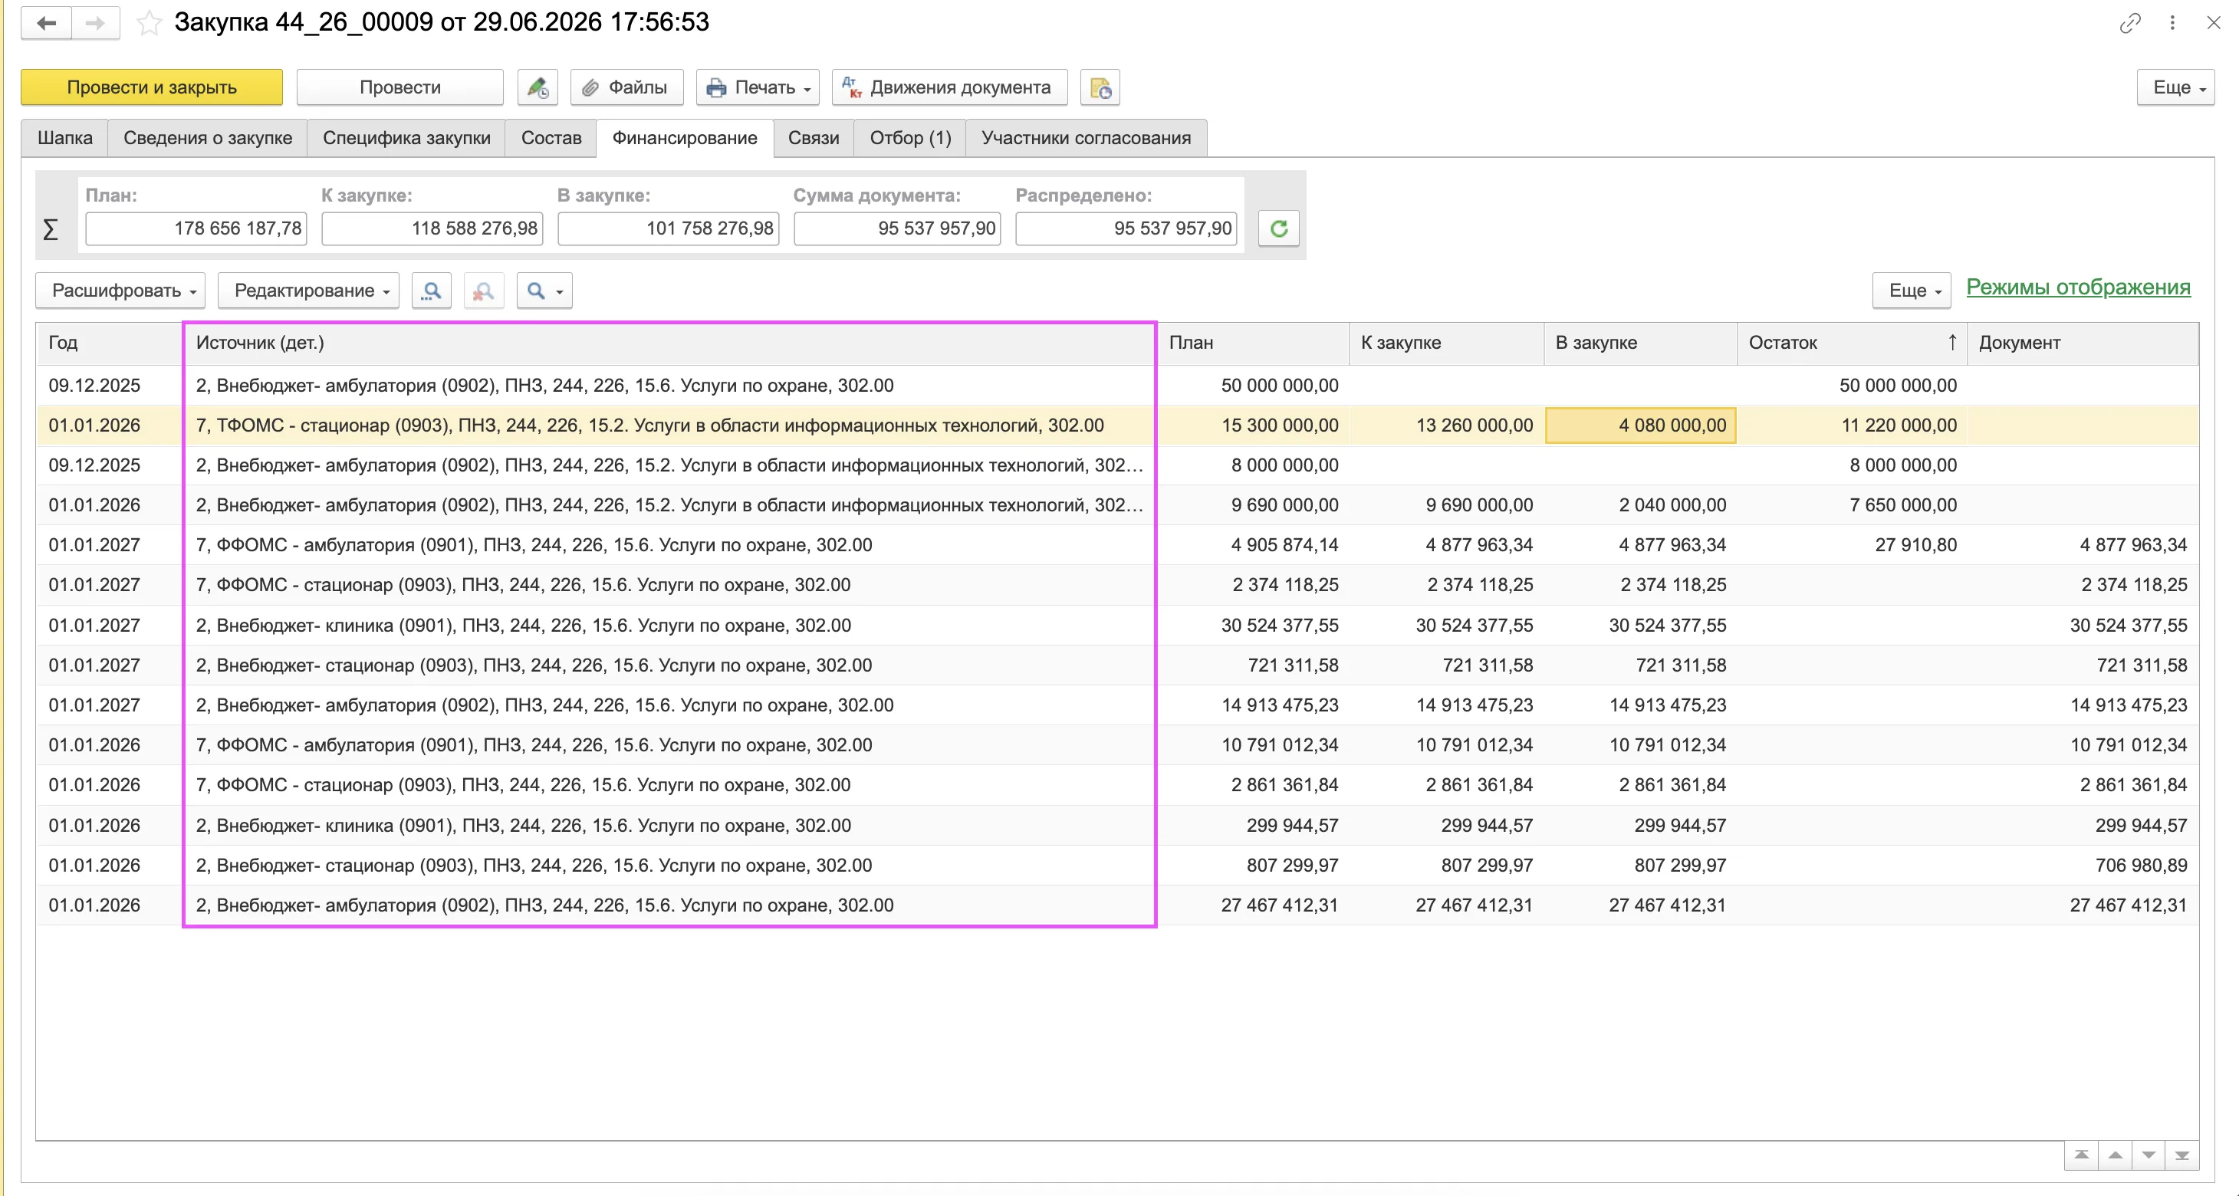This screenshot has width=2239, height=1196.
Task: Click the Провести и закрыть button
Action: pyautogui.click(x=152, y=88)
